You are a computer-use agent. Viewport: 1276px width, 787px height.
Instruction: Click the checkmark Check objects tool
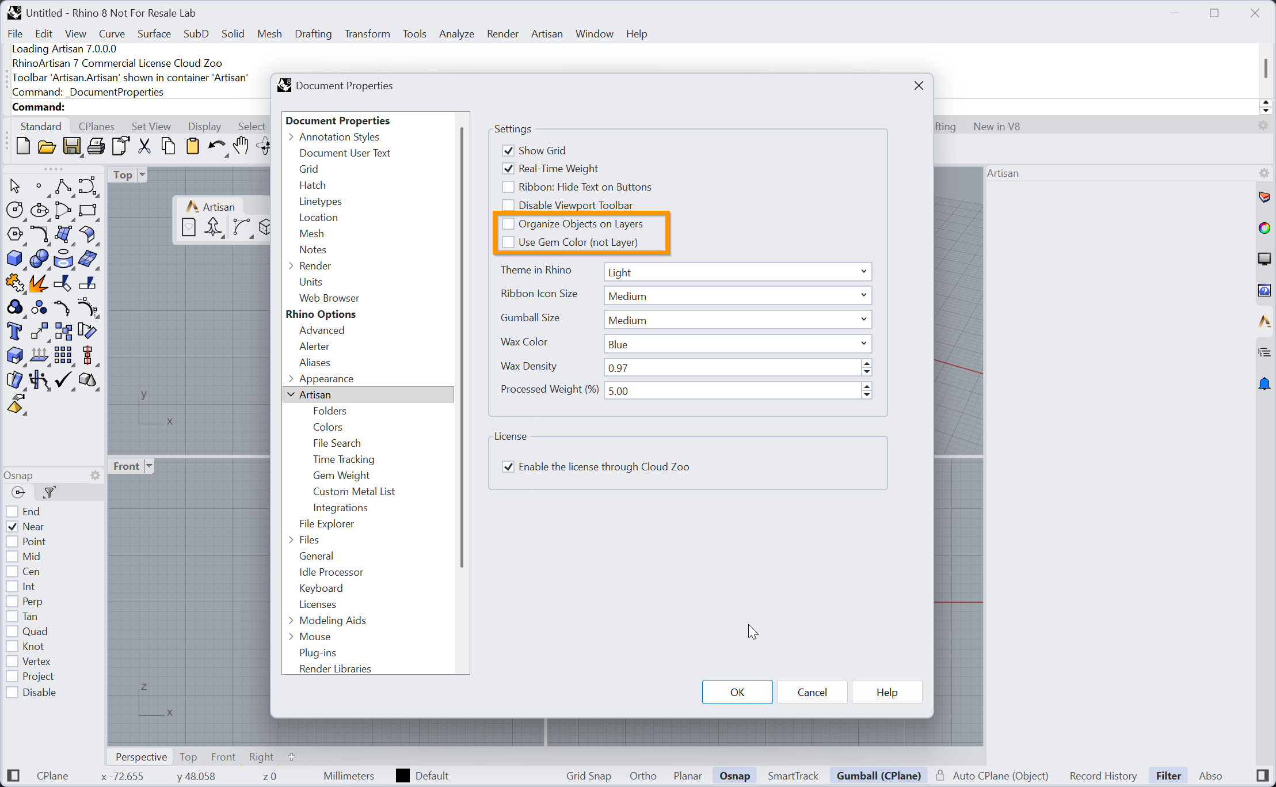(x=63, y=379)
